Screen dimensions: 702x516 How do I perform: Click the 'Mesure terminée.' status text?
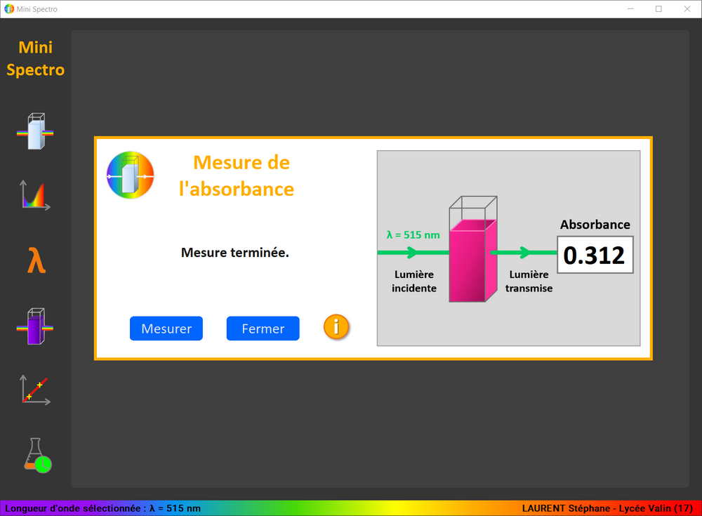click(x=235, y=253)
